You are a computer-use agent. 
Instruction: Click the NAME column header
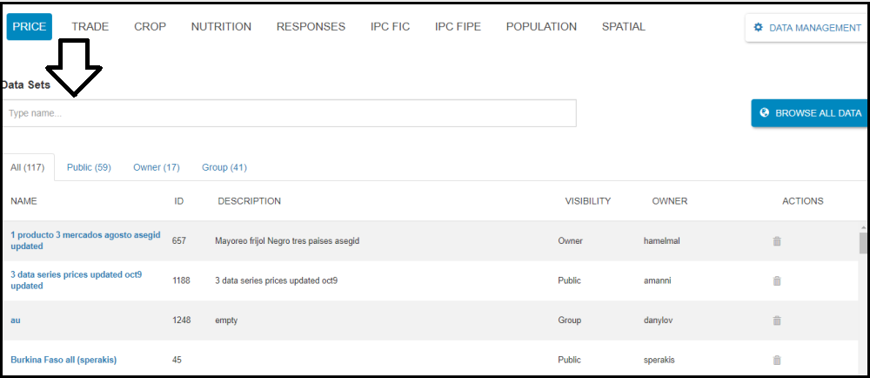click(x=23, y=201)
